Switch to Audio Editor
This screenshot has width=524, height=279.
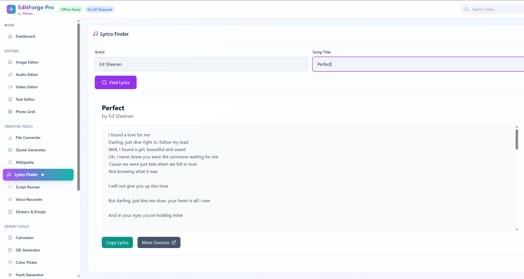coord(38,75)
